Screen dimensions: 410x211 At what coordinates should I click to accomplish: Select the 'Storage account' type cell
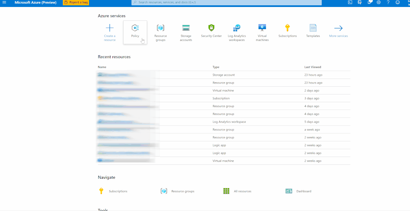[x=224, y=75]
